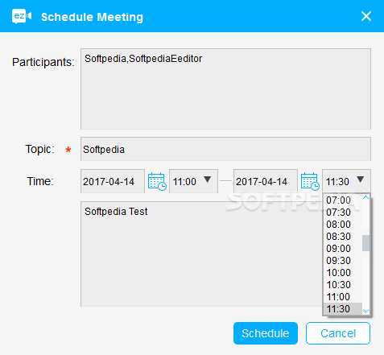Viewport: 384px width, 355px height.
Task: Select 08:30 from the time list
Action: 342,237
